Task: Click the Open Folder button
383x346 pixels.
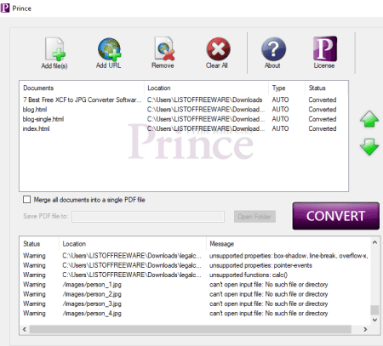Action: 254,217
